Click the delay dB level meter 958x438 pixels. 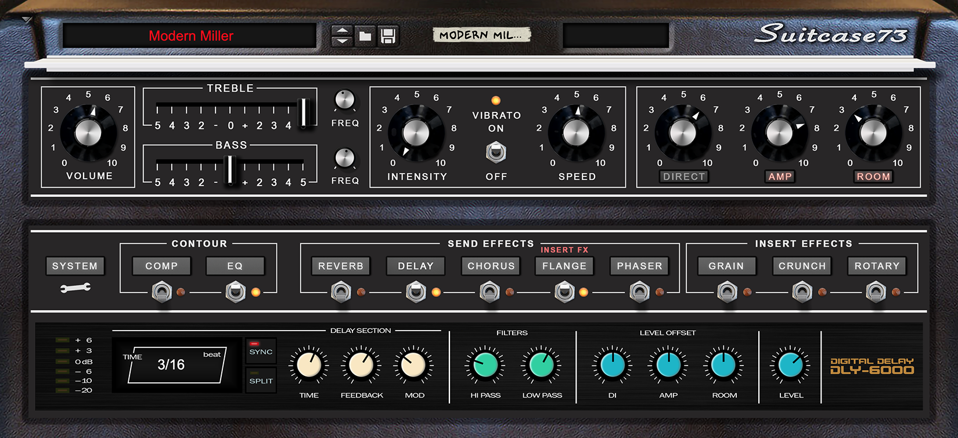pyautogui.click(x=74, y=365)
